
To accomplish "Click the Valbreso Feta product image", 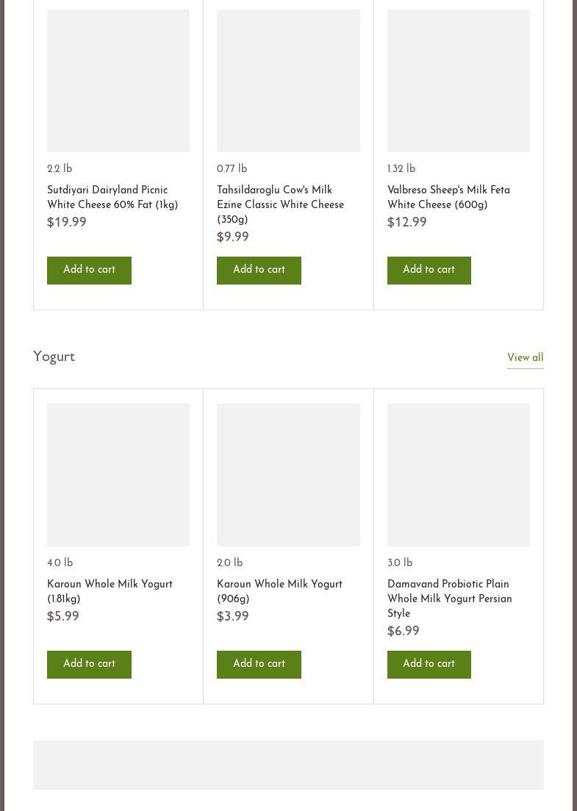I will click(x=458, y=81).
